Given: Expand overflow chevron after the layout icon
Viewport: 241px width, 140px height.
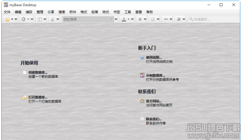Looking at the screenshot, I should click(x=45, y=19).
